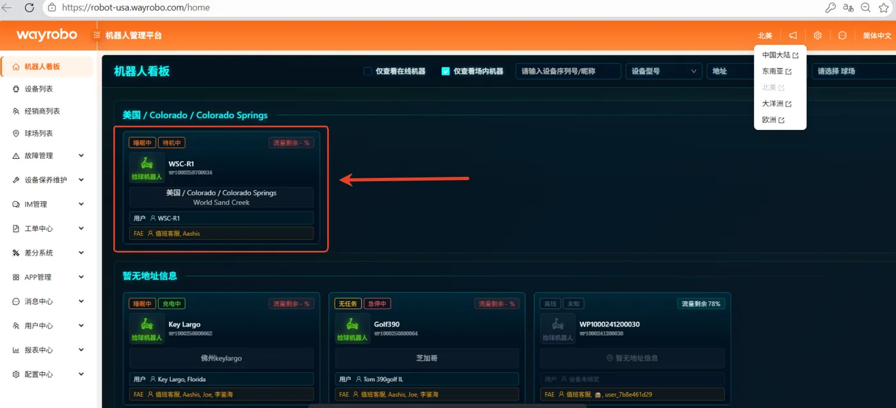The image size is (896, 408).
Task: Click WSC-R1 ball-picking robot icon
Action: pyautogui.click(x=147, y=167)
